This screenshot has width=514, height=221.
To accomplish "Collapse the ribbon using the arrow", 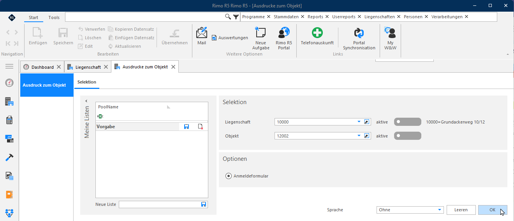I will pyautogui.click(x=507, y=54).
